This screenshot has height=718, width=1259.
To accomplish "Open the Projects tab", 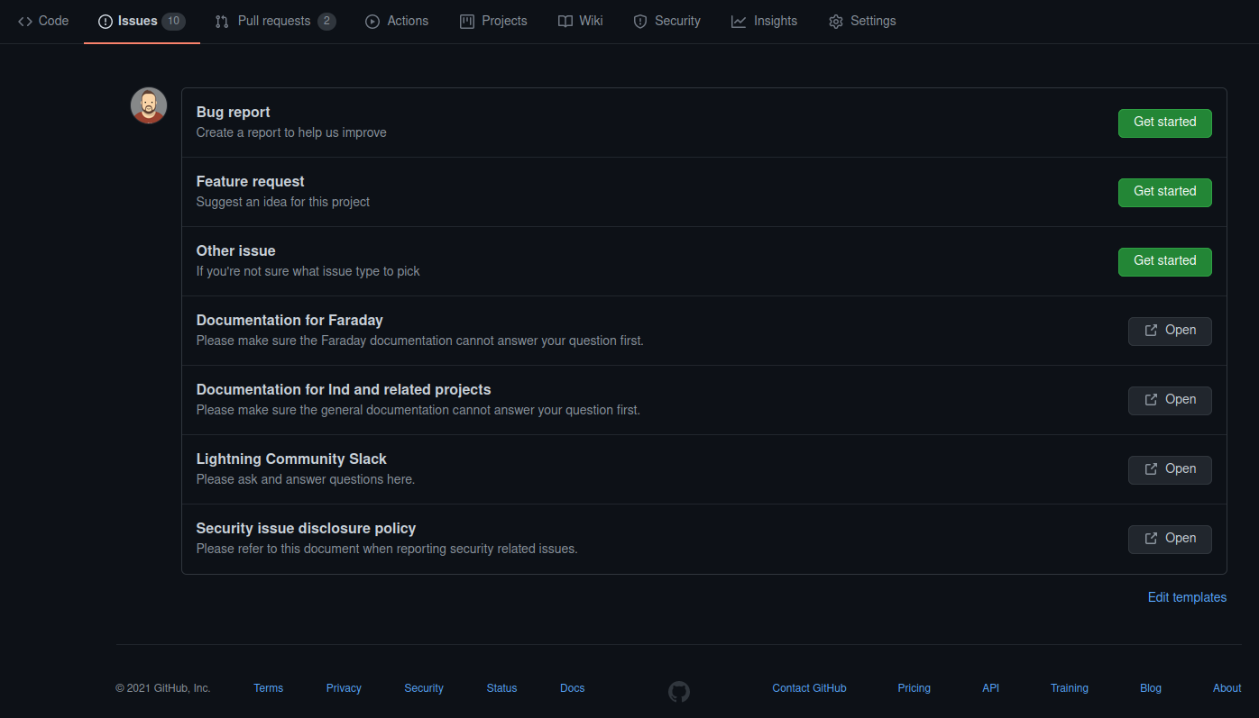I will pos(493,21).
